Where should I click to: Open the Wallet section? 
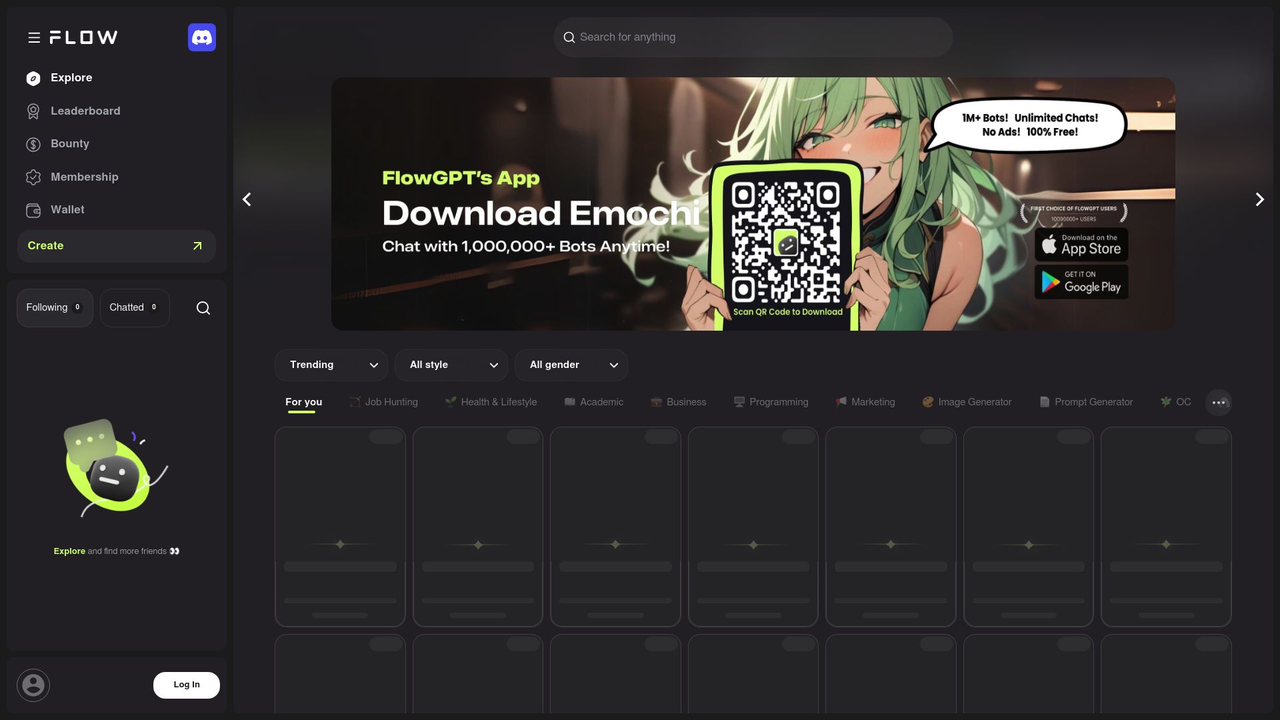pyautogui.click(x=67, y=209)
